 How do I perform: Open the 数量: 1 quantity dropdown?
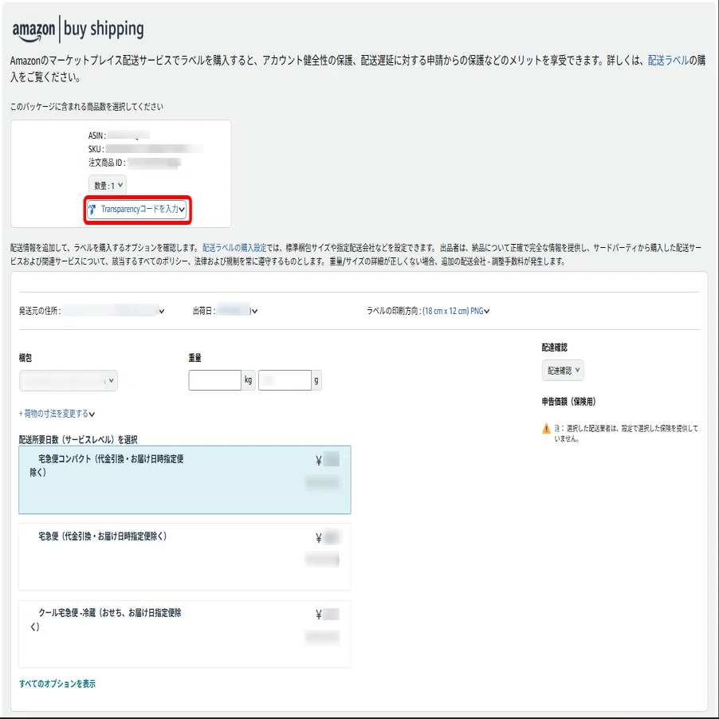[x=108, y=185]
